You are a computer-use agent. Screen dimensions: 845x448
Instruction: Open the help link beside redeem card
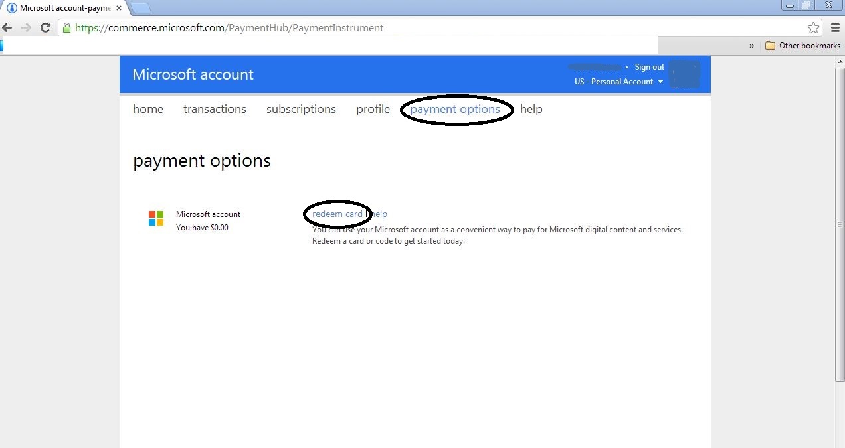[379, 214]
